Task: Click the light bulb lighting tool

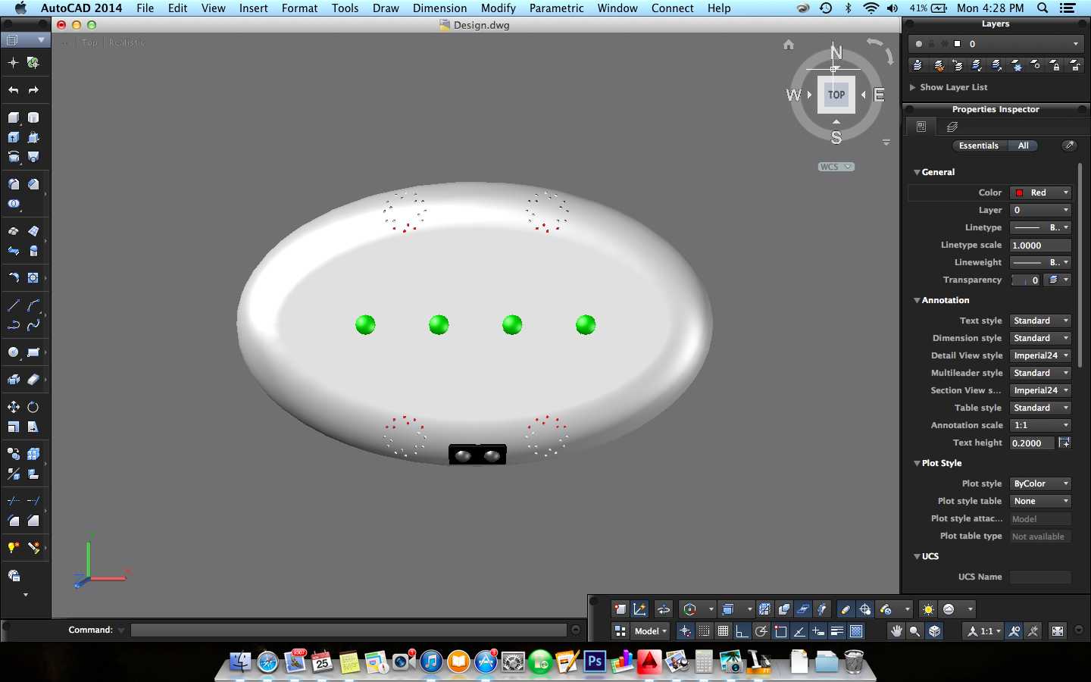Action: click(14, 548)
